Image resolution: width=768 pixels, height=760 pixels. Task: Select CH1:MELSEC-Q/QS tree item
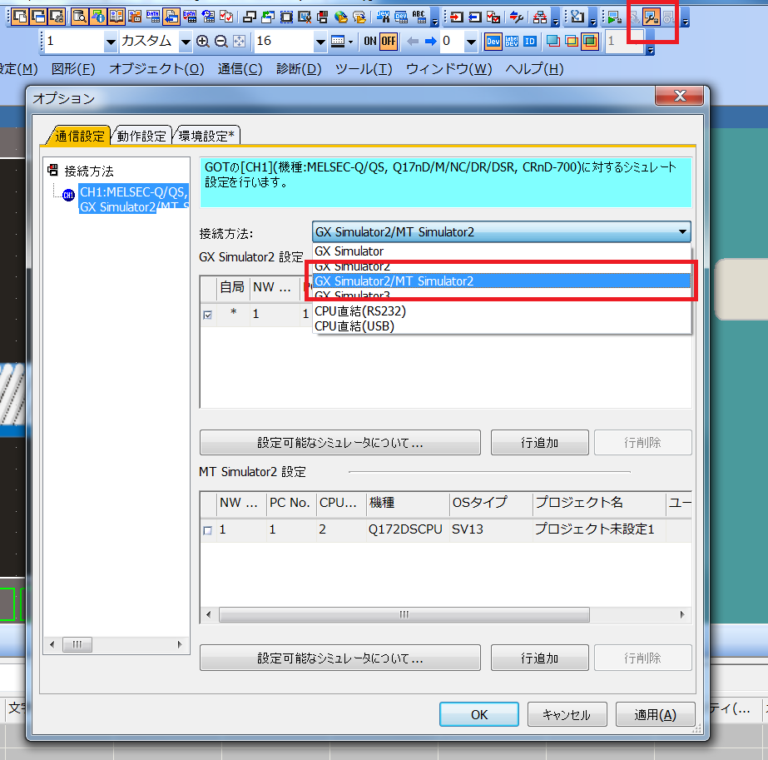click(134, 200)
